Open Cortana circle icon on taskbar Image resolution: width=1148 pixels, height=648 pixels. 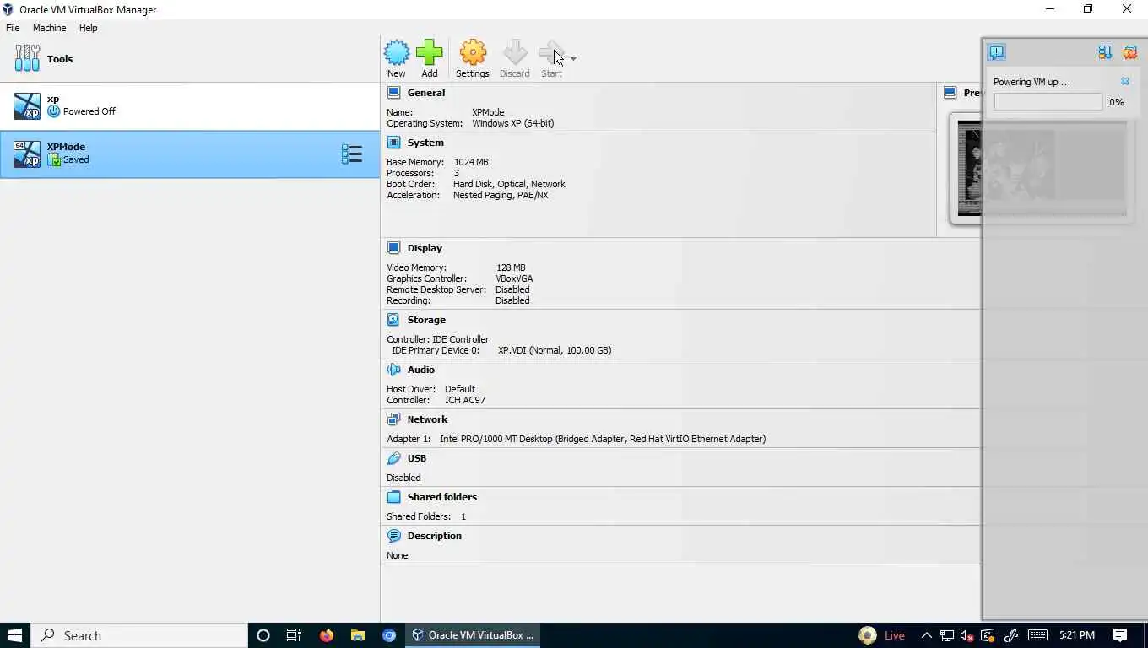(263, 635)
